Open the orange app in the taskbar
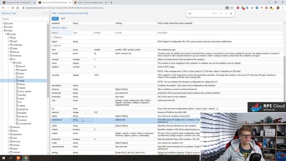 pyautogui.click(x=18, y=158)
